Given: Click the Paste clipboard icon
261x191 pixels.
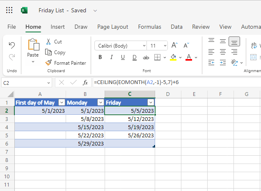Looking at the screenshot, I should [x=34, y=44].
